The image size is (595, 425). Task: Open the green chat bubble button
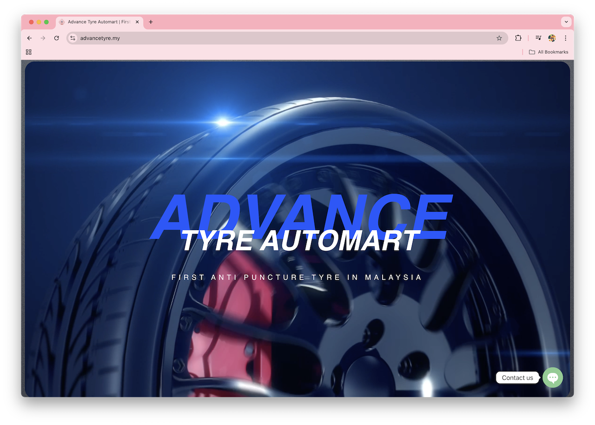553,378
